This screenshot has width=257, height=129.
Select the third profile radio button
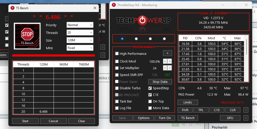150,39
